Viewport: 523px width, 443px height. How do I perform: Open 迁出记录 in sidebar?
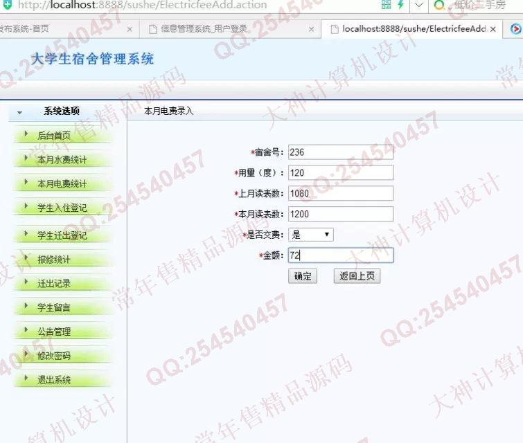[x=54, y=283]
